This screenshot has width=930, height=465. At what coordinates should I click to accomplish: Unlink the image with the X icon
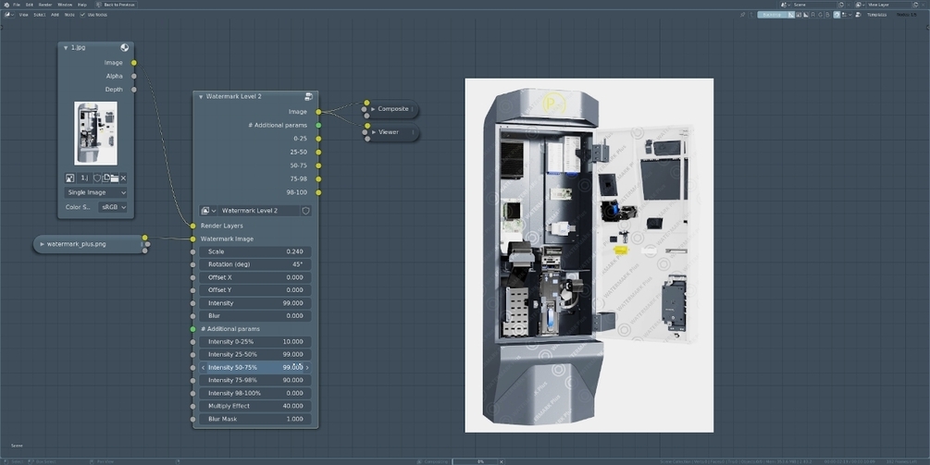coord(123,177)
